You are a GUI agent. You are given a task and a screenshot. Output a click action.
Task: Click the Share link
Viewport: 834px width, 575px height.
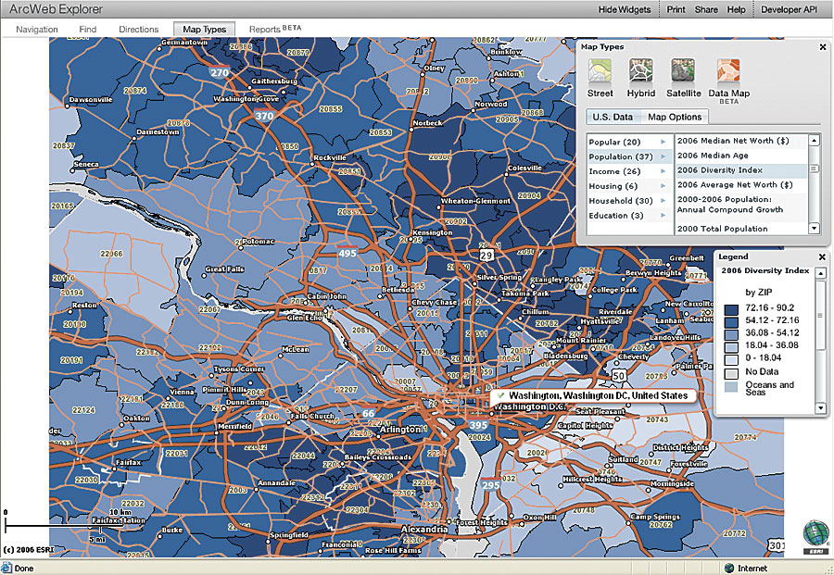click(x=706, y=9)
